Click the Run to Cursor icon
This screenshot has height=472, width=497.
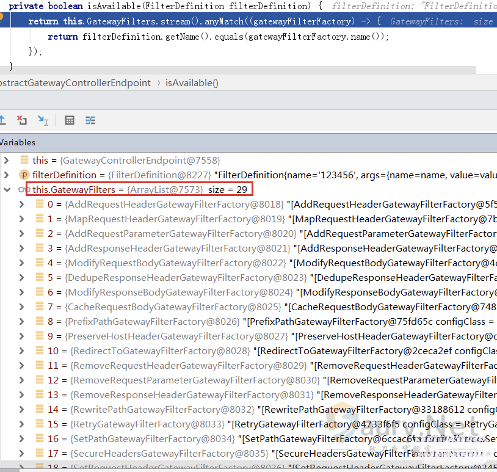[43, 120]
